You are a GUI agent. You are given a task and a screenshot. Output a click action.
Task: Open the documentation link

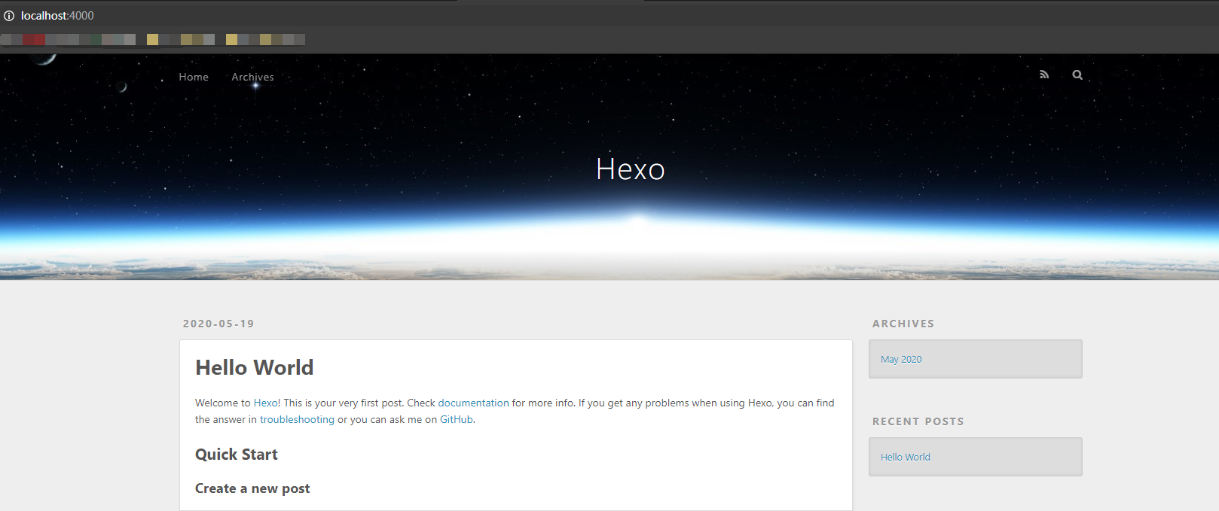tap(473, 403)
